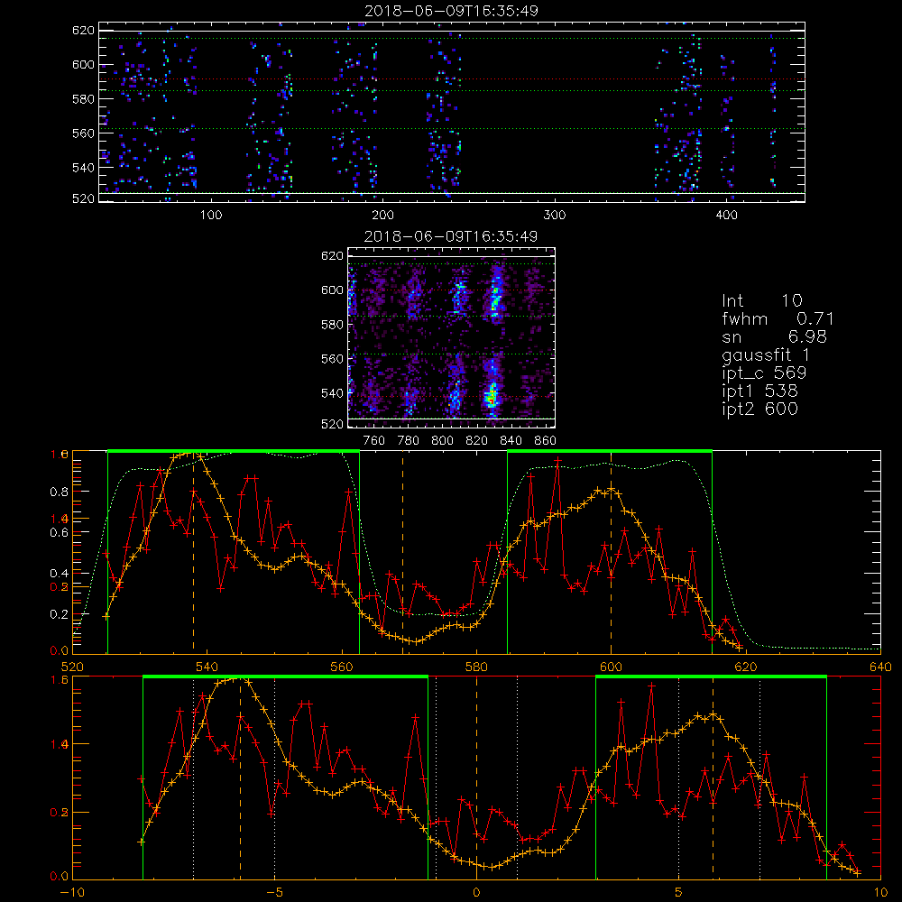Screen dimensions: 902x902
Task: Click dashed orange marker at 0 in bottom plot
Action: pos(476,778)
